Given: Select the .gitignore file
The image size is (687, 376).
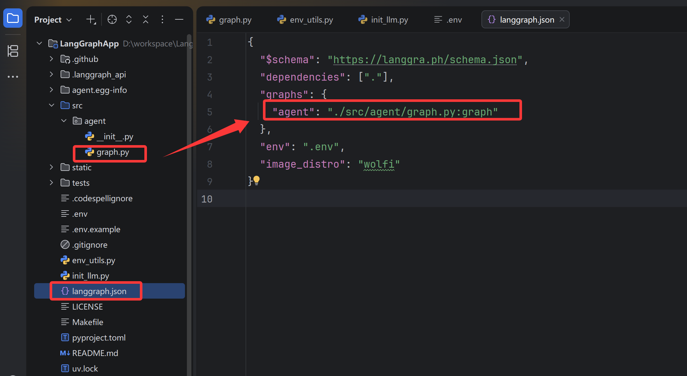Looking at the screenshot, I should point(110,245).
